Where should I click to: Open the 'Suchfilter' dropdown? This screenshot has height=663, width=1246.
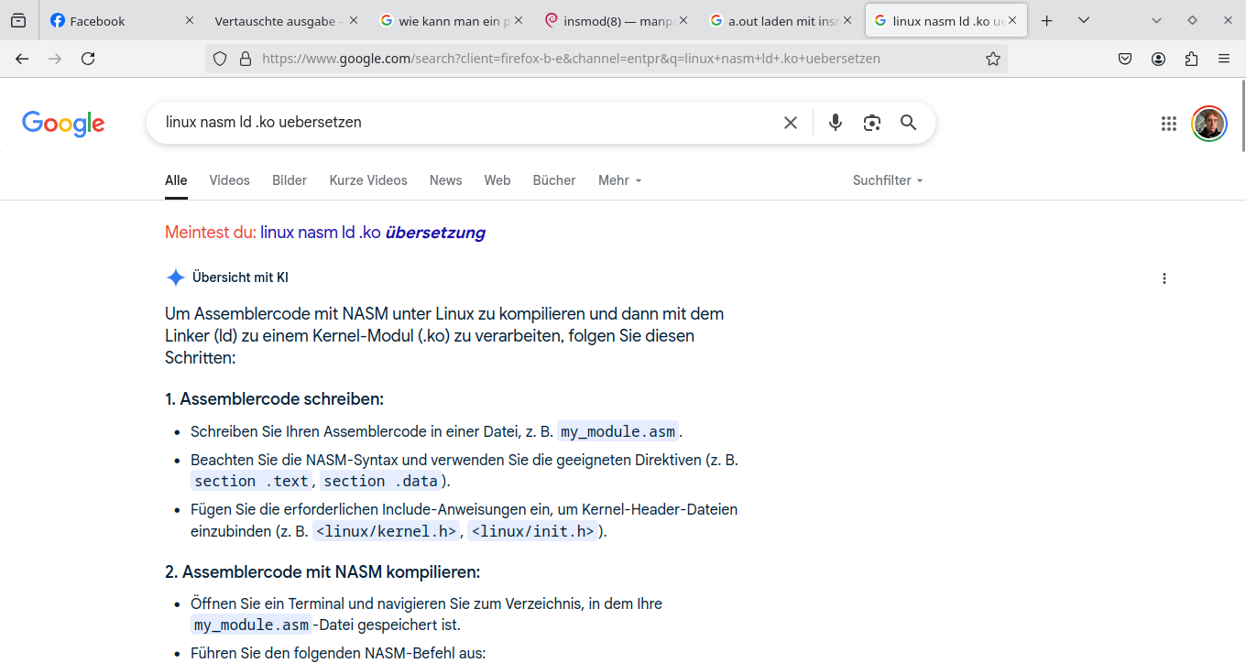887,180
